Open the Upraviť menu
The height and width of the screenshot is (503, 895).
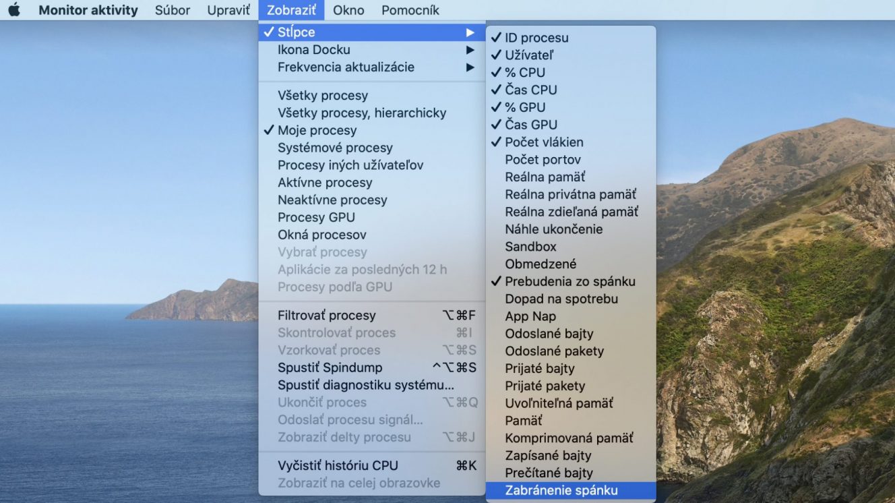point(228,10)
